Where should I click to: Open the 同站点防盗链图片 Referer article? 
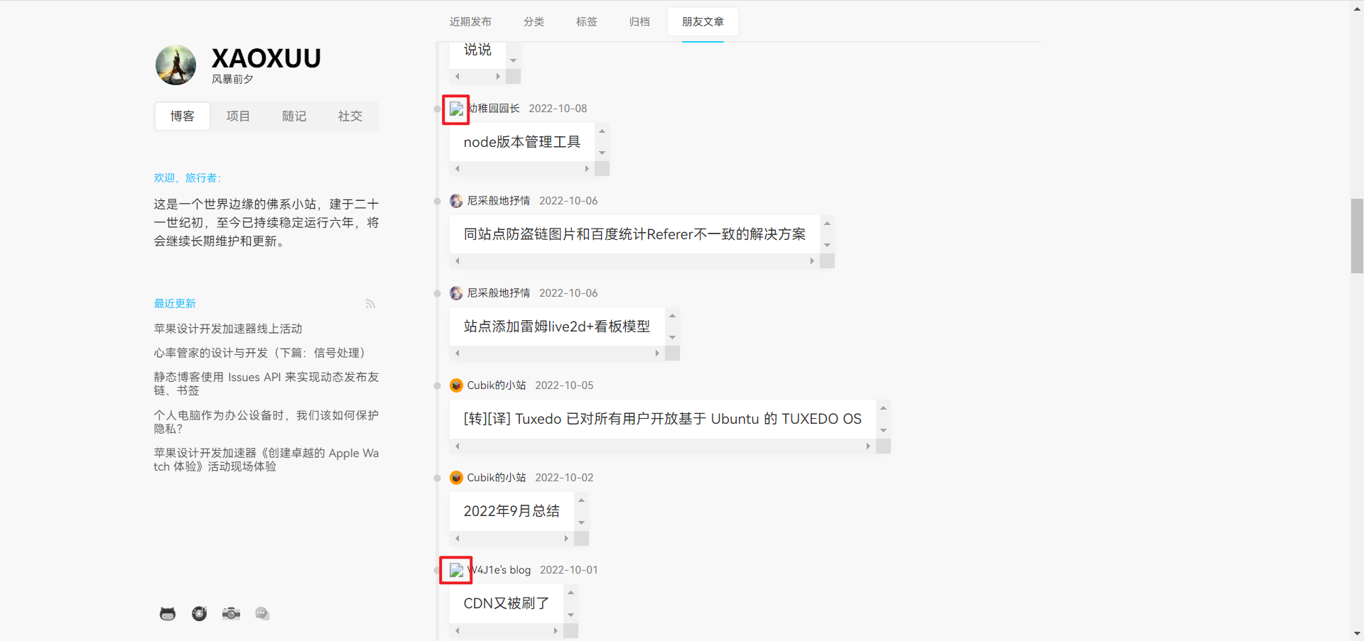tap(634, 234)
